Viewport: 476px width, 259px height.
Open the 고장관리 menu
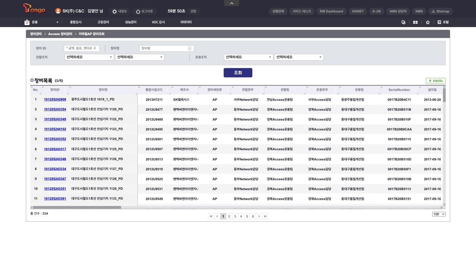[x=103, y=22]
